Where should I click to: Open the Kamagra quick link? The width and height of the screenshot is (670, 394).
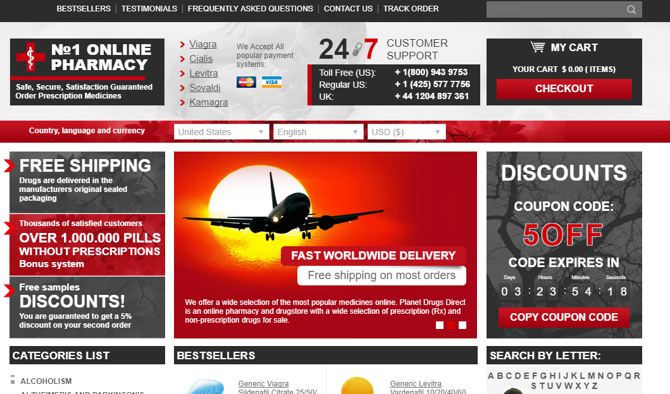point(209,102)
